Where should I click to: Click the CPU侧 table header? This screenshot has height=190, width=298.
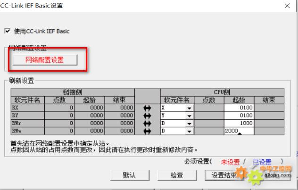pos(222,92)
